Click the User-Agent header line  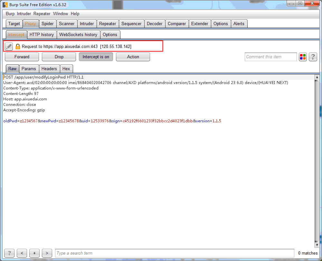tap(146, 83)
